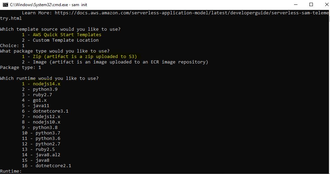Image resolution: width=330 pixels, height=174 pixels.
Task: Minimize the command prompt window
Action: [295, 4]
